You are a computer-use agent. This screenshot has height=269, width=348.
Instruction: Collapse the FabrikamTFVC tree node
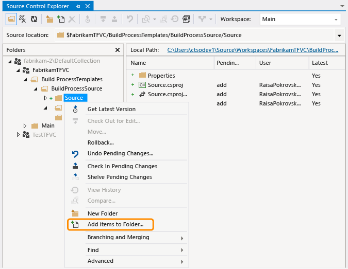pyautogui.click(x=18, y=70)
